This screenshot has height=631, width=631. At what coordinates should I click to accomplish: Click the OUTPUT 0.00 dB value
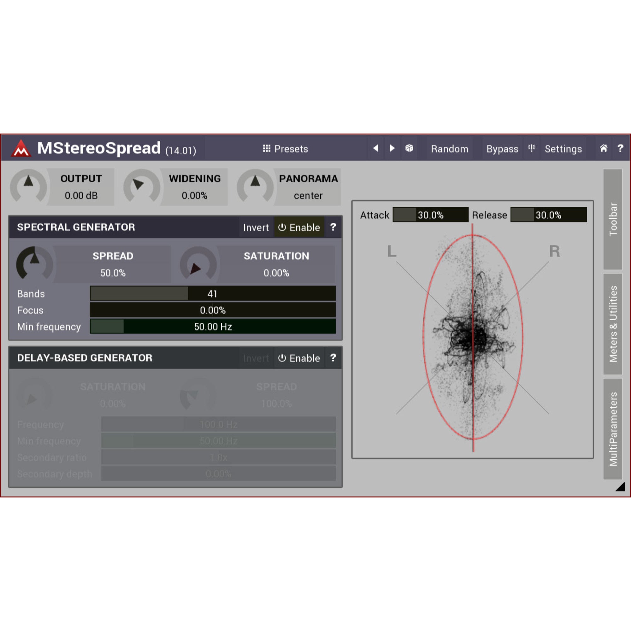(x=81, y=196)
